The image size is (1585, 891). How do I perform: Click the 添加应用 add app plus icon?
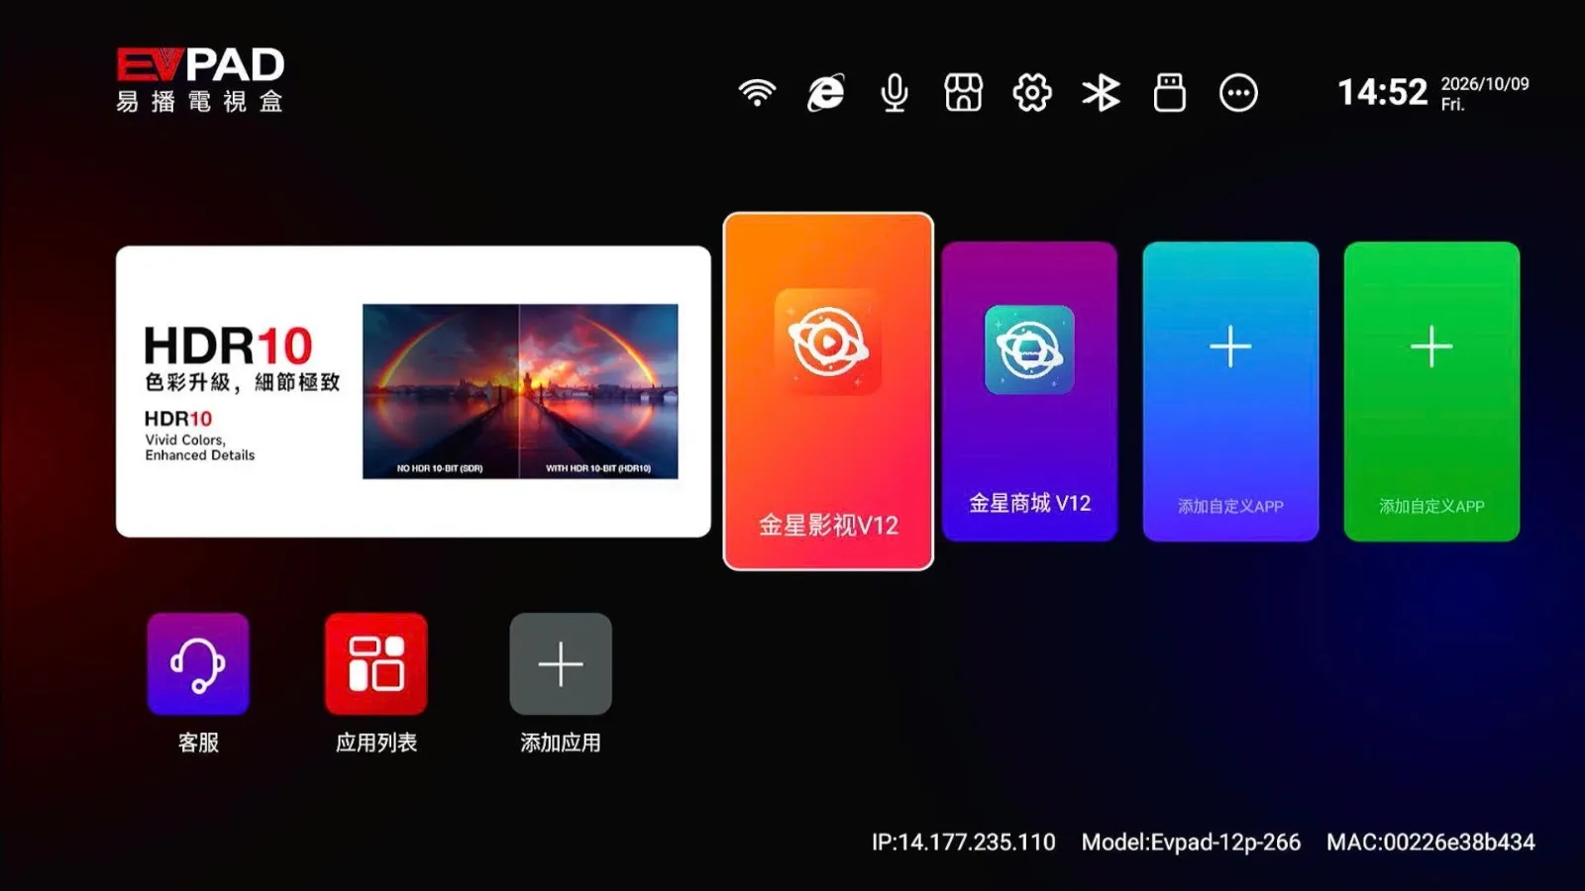click(x=561, y=663)
